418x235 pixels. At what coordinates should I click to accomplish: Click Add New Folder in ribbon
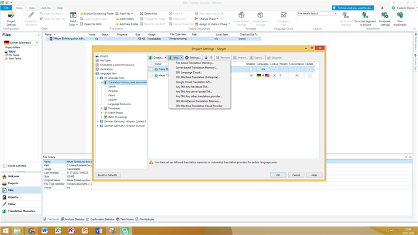click(x=127, y=24)
